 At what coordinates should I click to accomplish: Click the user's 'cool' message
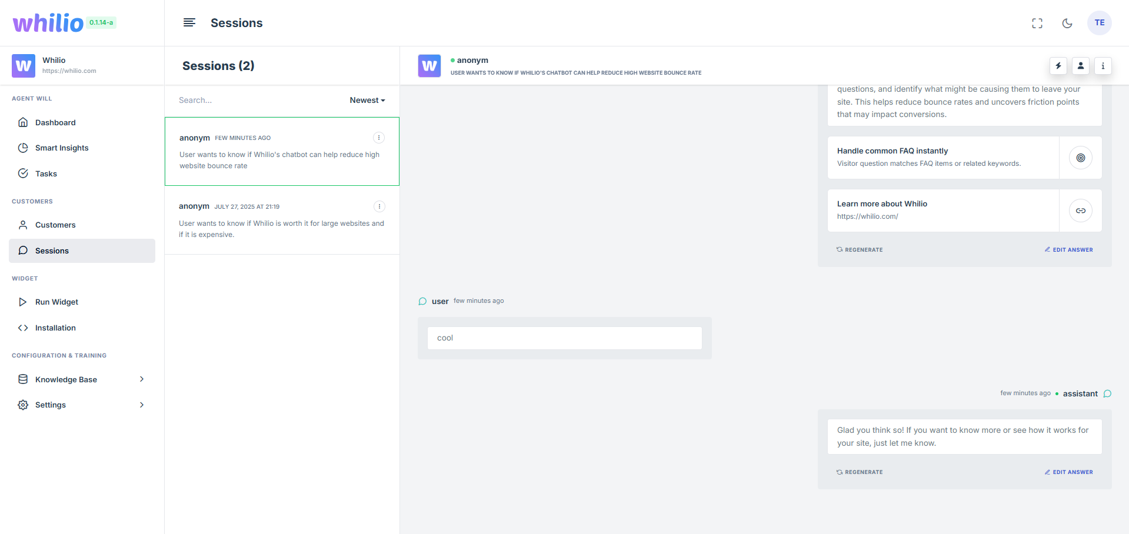coord(565,338)
